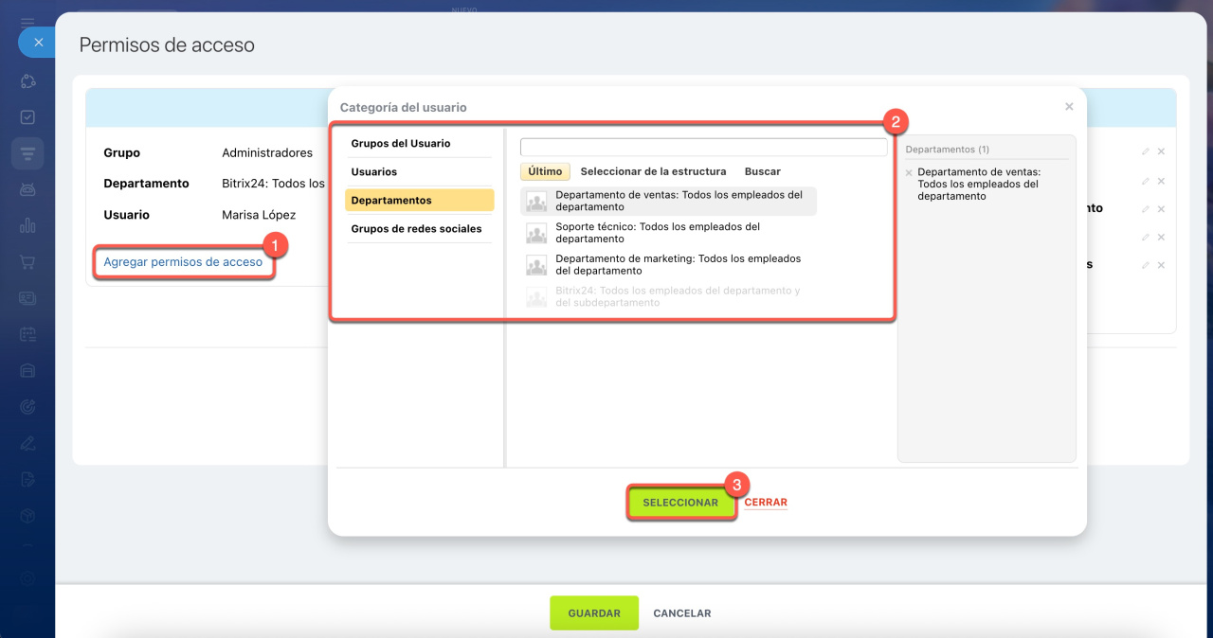Switch to Seleccionar de la estructura tab
The height and width of the screenshot is (638, 1213).
point(653,172)
